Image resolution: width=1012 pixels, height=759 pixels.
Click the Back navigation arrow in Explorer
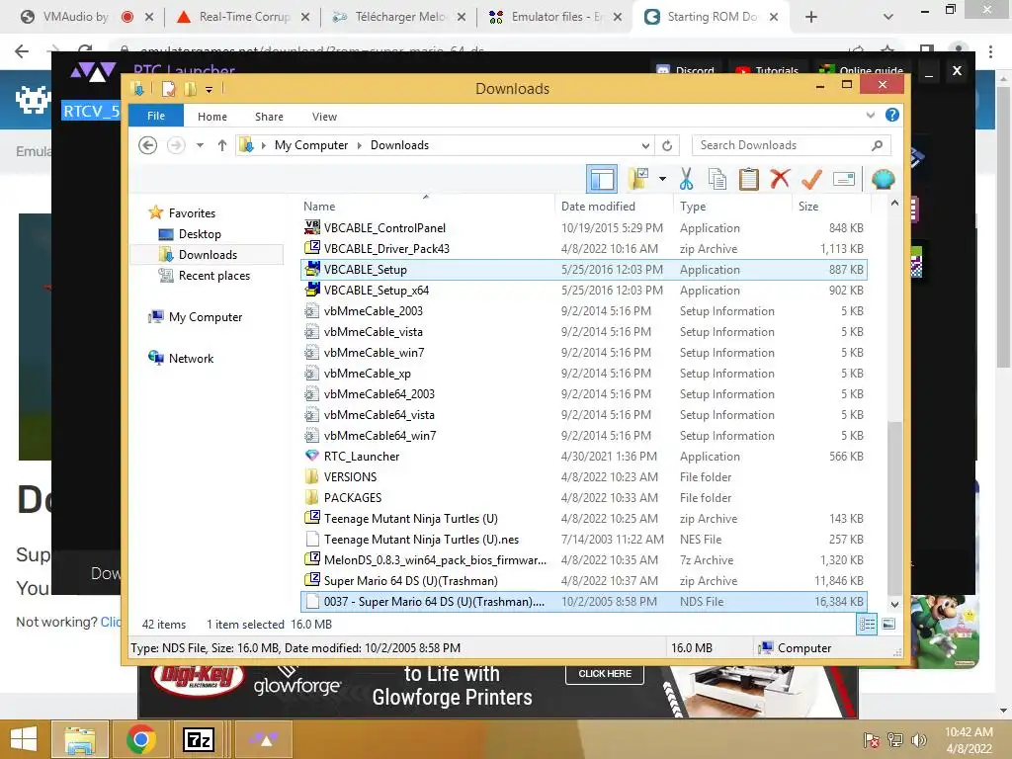point(148,145)
